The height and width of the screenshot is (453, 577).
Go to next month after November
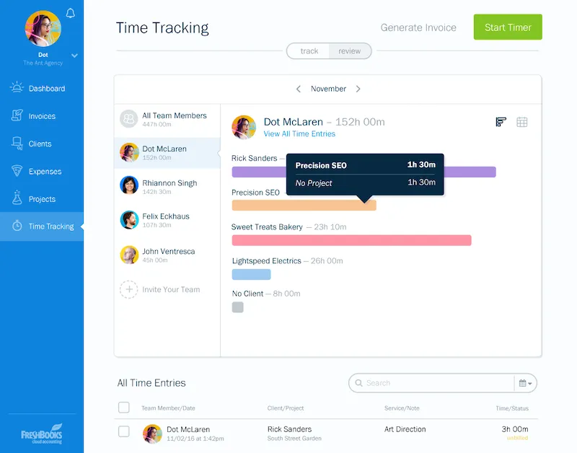(358, 89)
